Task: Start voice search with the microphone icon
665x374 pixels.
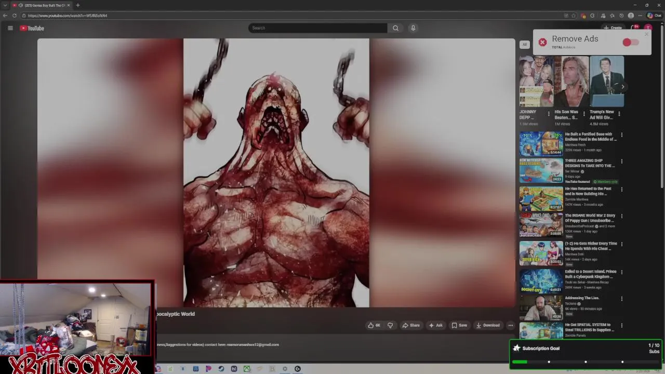Action: [413, 28]
